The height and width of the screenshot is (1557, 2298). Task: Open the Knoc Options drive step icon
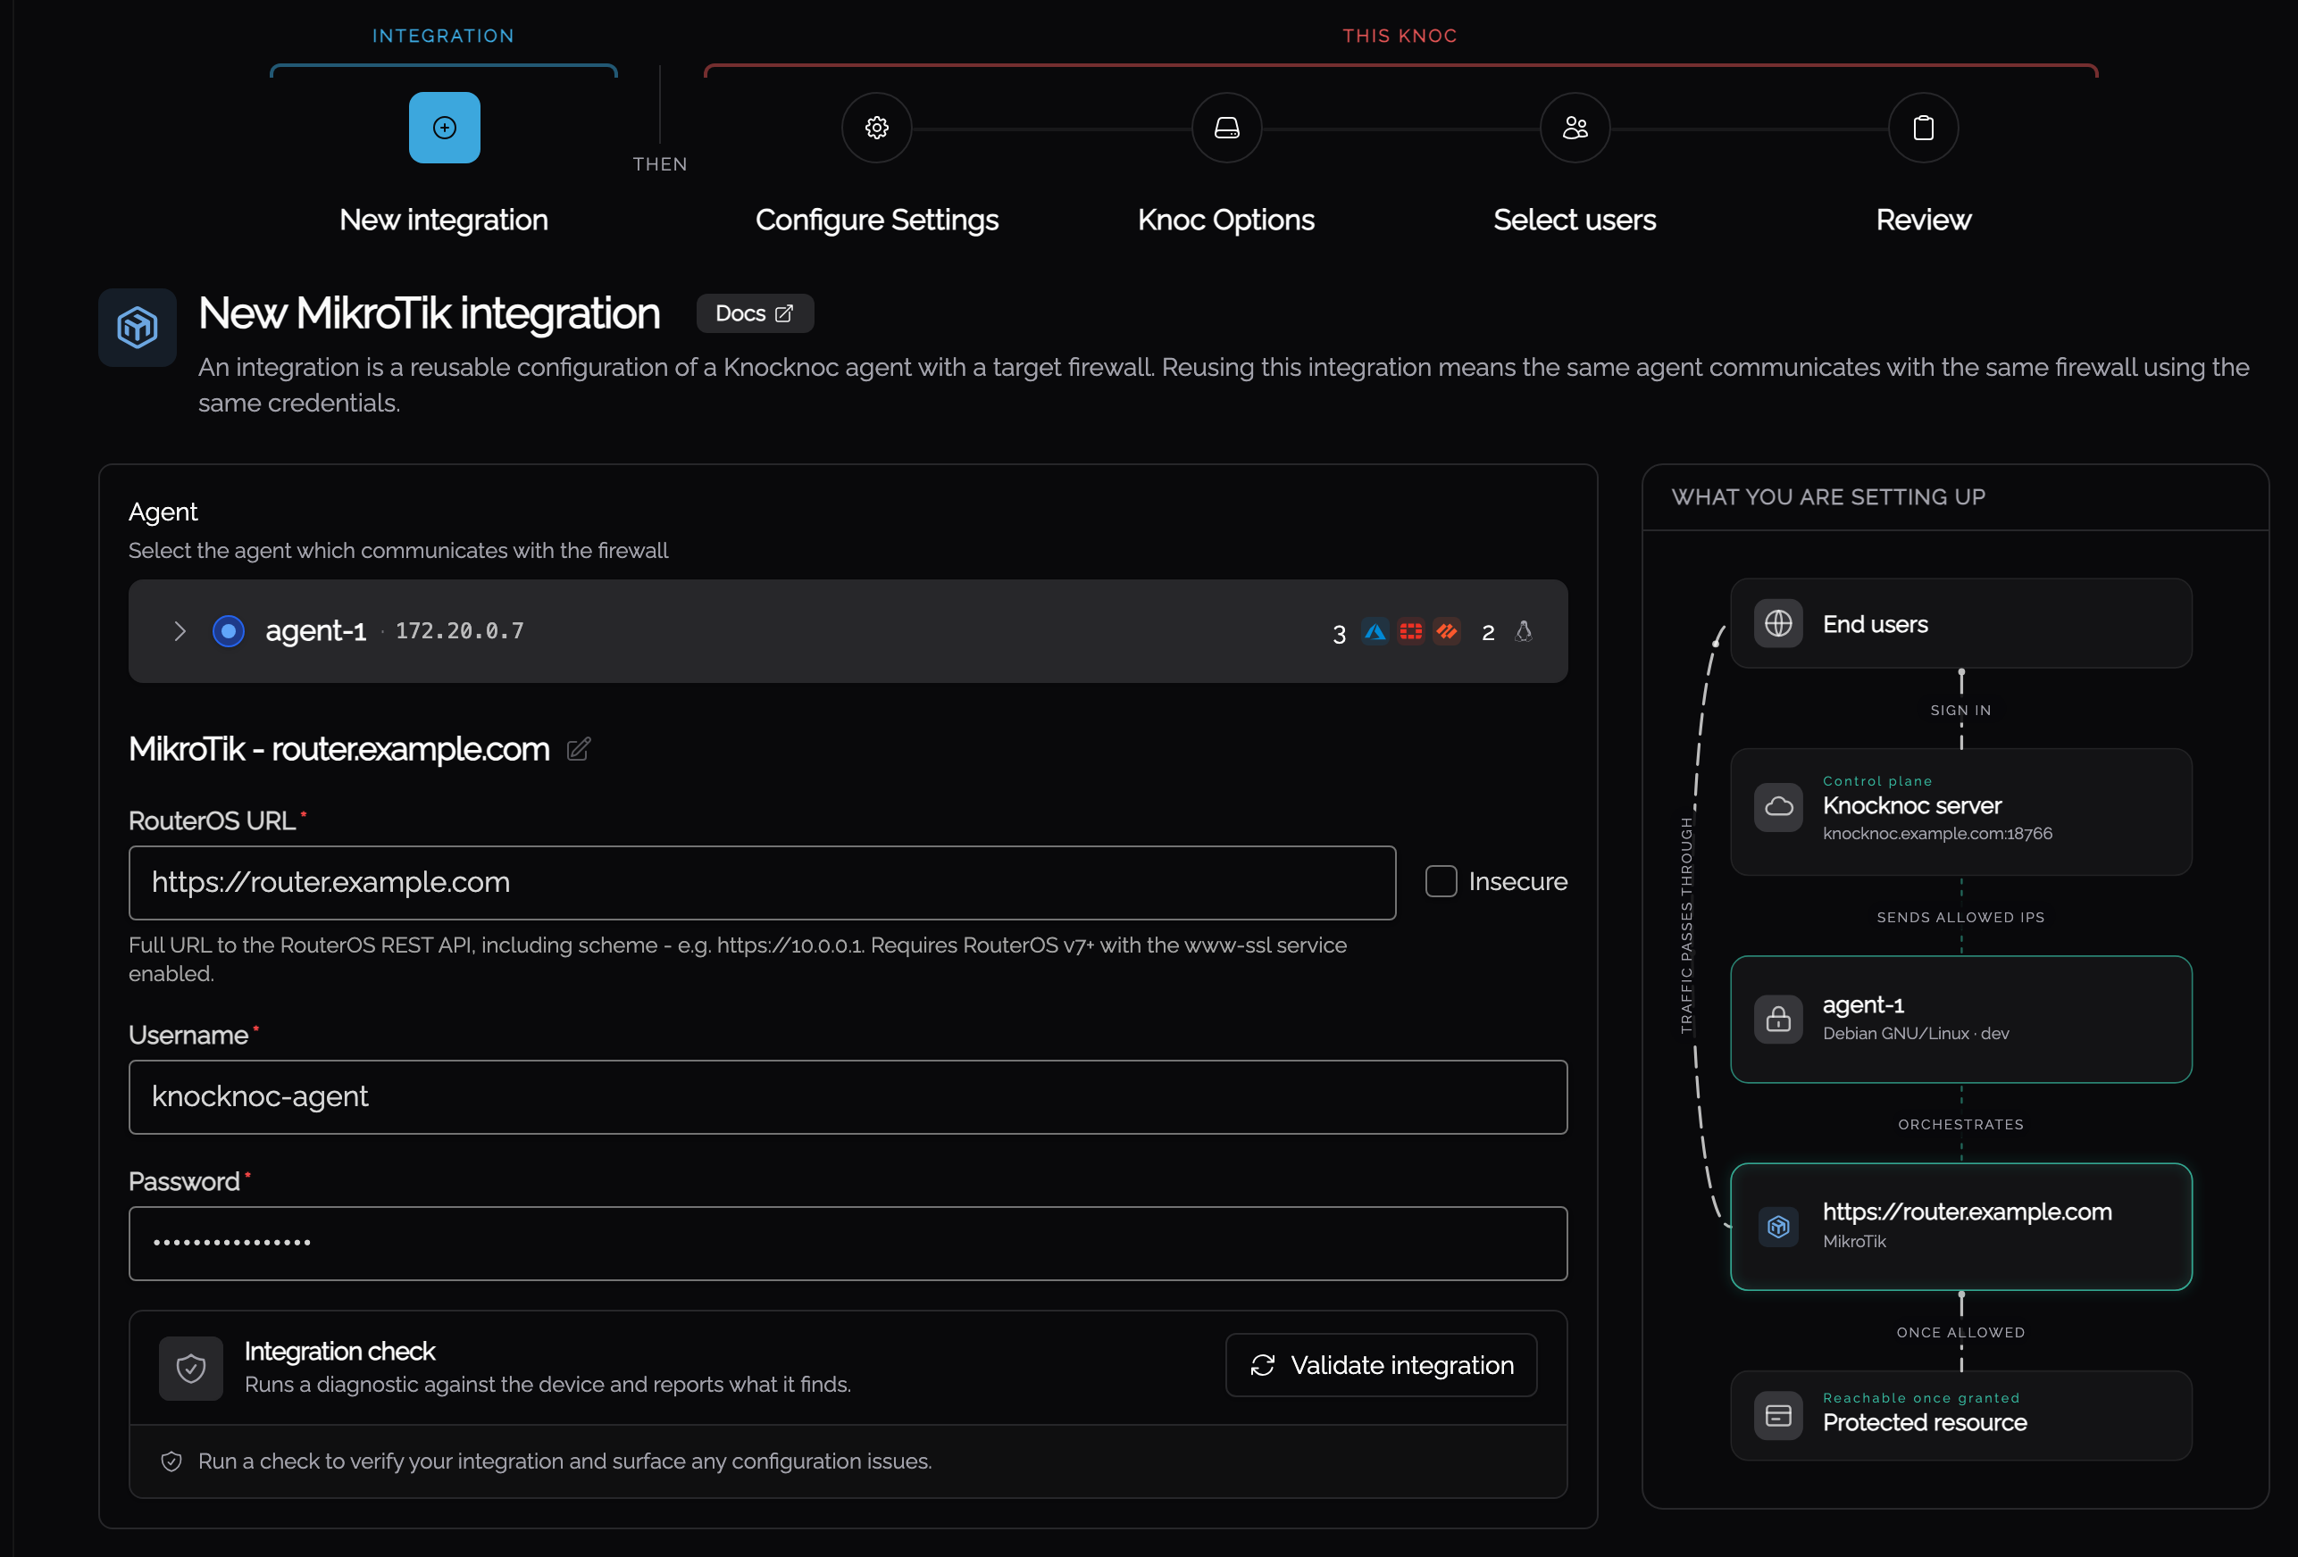point(1226,128)
